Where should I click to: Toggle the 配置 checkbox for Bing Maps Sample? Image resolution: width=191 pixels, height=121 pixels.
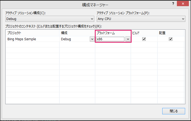pyautogui.click(x=170, y=39)
